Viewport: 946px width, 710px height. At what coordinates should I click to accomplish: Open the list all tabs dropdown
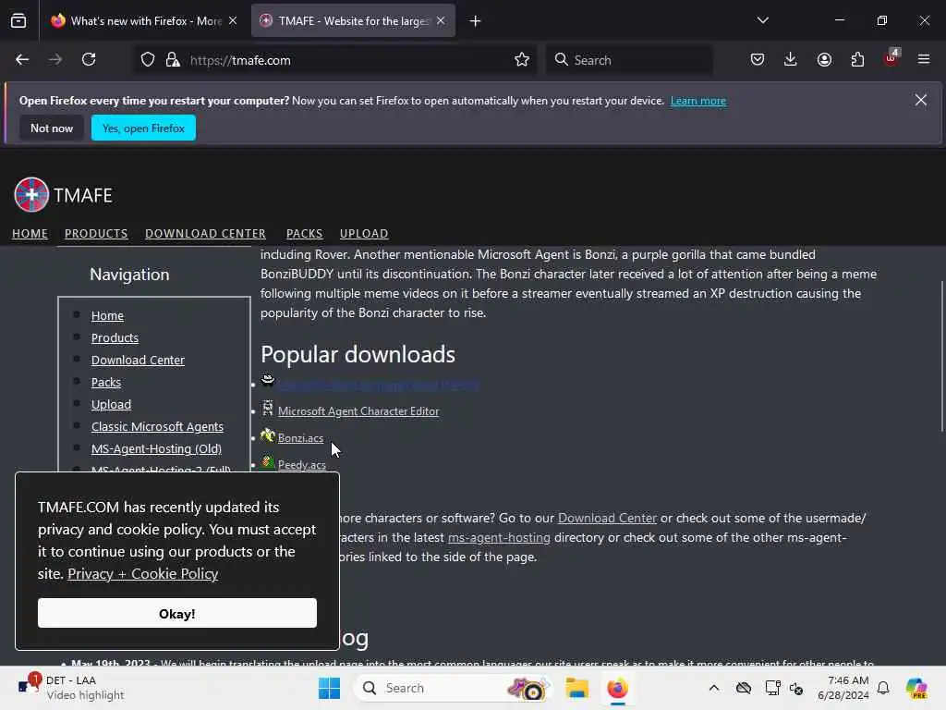pos(763,20)
